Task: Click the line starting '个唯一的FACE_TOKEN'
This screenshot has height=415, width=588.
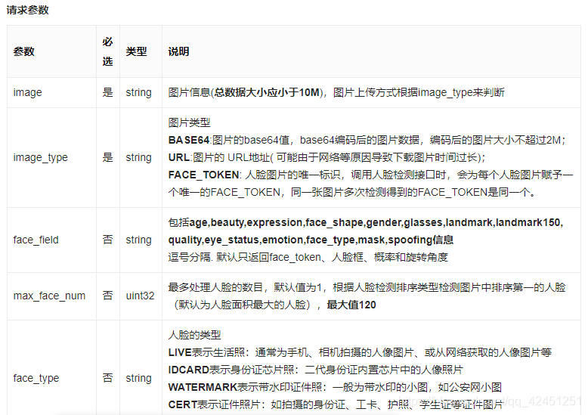Action: 351,192
